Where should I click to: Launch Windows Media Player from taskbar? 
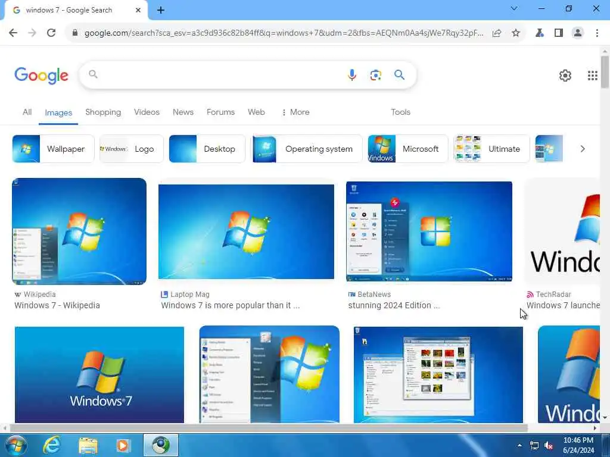pos(123,445)
